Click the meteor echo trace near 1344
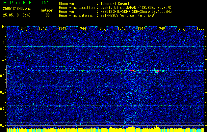The image size is (207, 132). [84, 71]
